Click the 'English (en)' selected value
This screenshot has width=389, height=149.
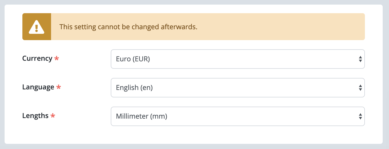[134, 88]
